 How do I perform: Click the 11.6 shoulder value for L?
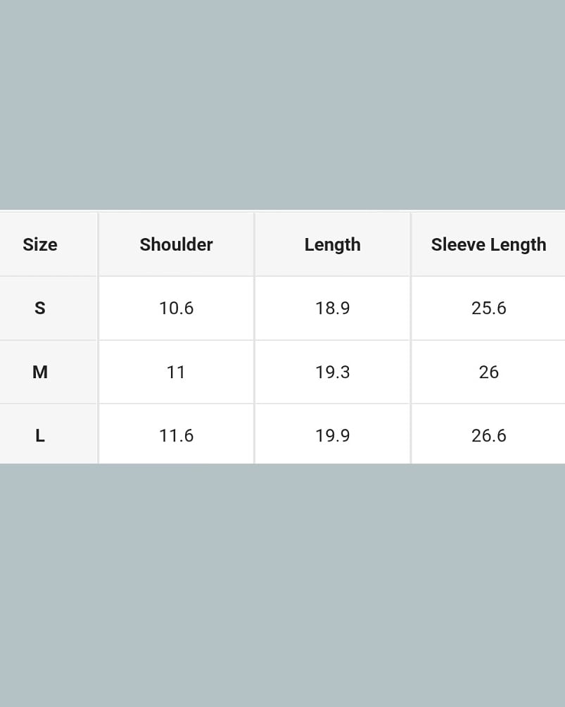pyautogui.click(x=176, y=435)
